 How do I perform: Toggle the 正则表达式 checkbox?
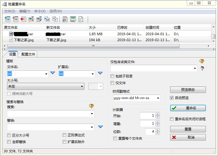tap(65, 135)
